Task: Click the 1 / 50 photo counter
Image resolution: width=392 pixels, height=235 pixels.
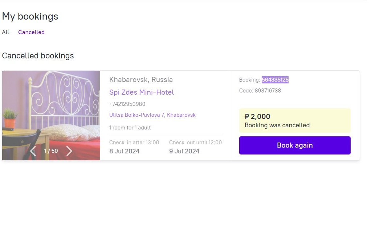Action: (51, 151)
